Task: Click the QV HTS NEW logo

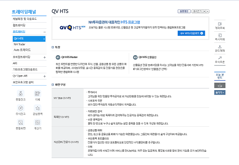Action: pos(72,28)
